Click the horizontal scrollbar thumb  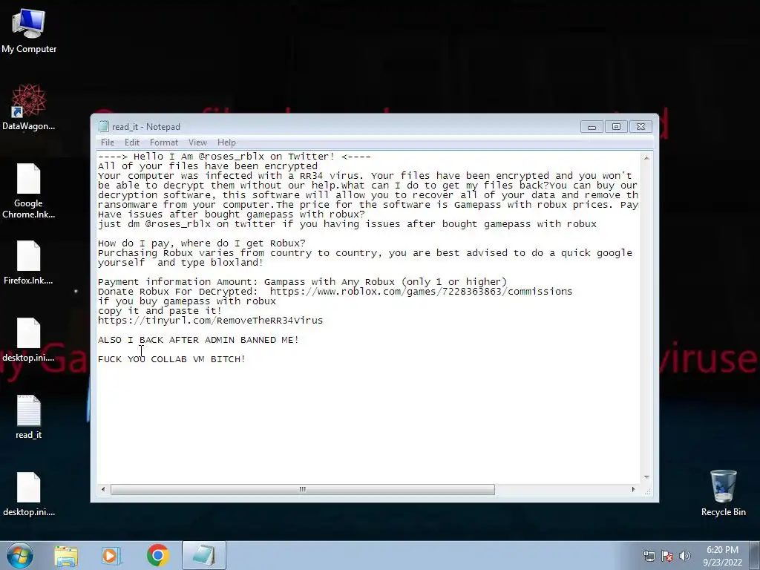(303, 489)
